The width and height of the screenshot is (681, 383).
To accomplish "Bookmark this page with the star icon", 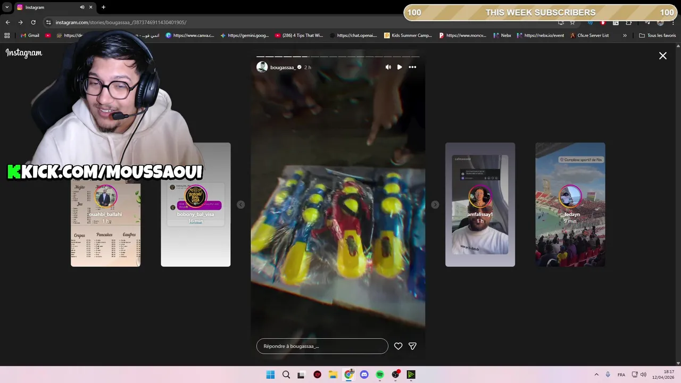I will coord(572,22).
